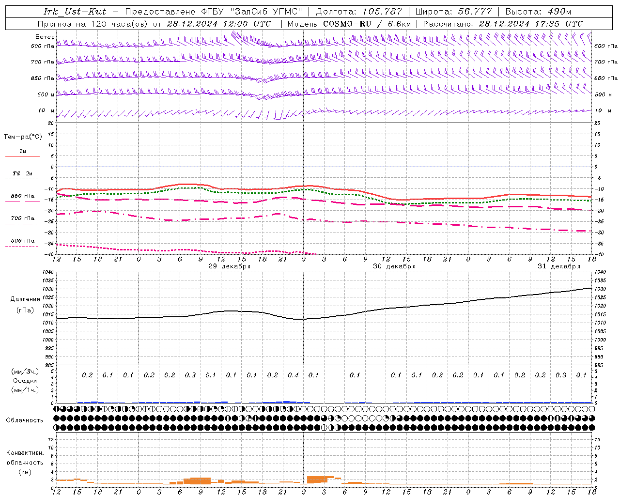Click the ФГБУ "ЗапСиб УГМС" provider text
Screen dimensions: 620x496
(x=251, y=12)
